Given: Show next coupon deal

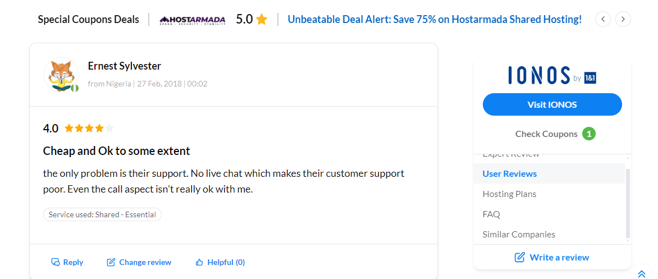Looking at the screenshot, I should point(623,19).
